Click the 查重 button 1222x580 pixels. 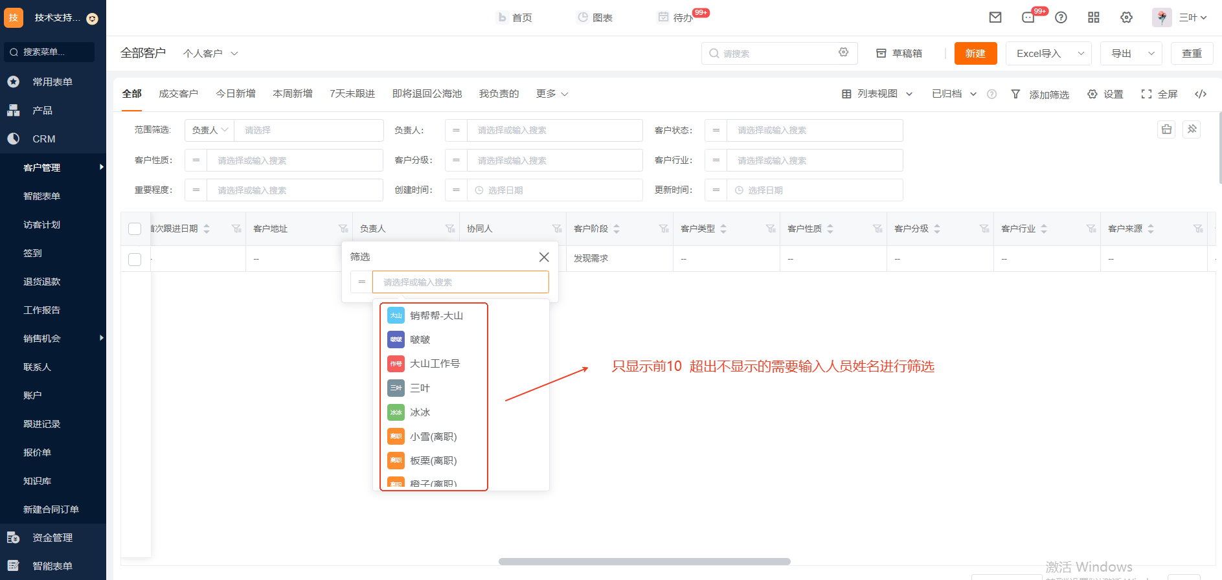(x=1192, y=53)
